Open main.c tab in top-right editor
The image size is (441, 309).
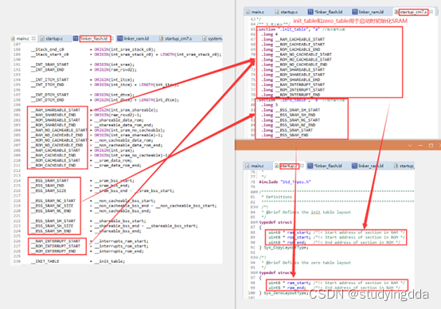(258, 12)
